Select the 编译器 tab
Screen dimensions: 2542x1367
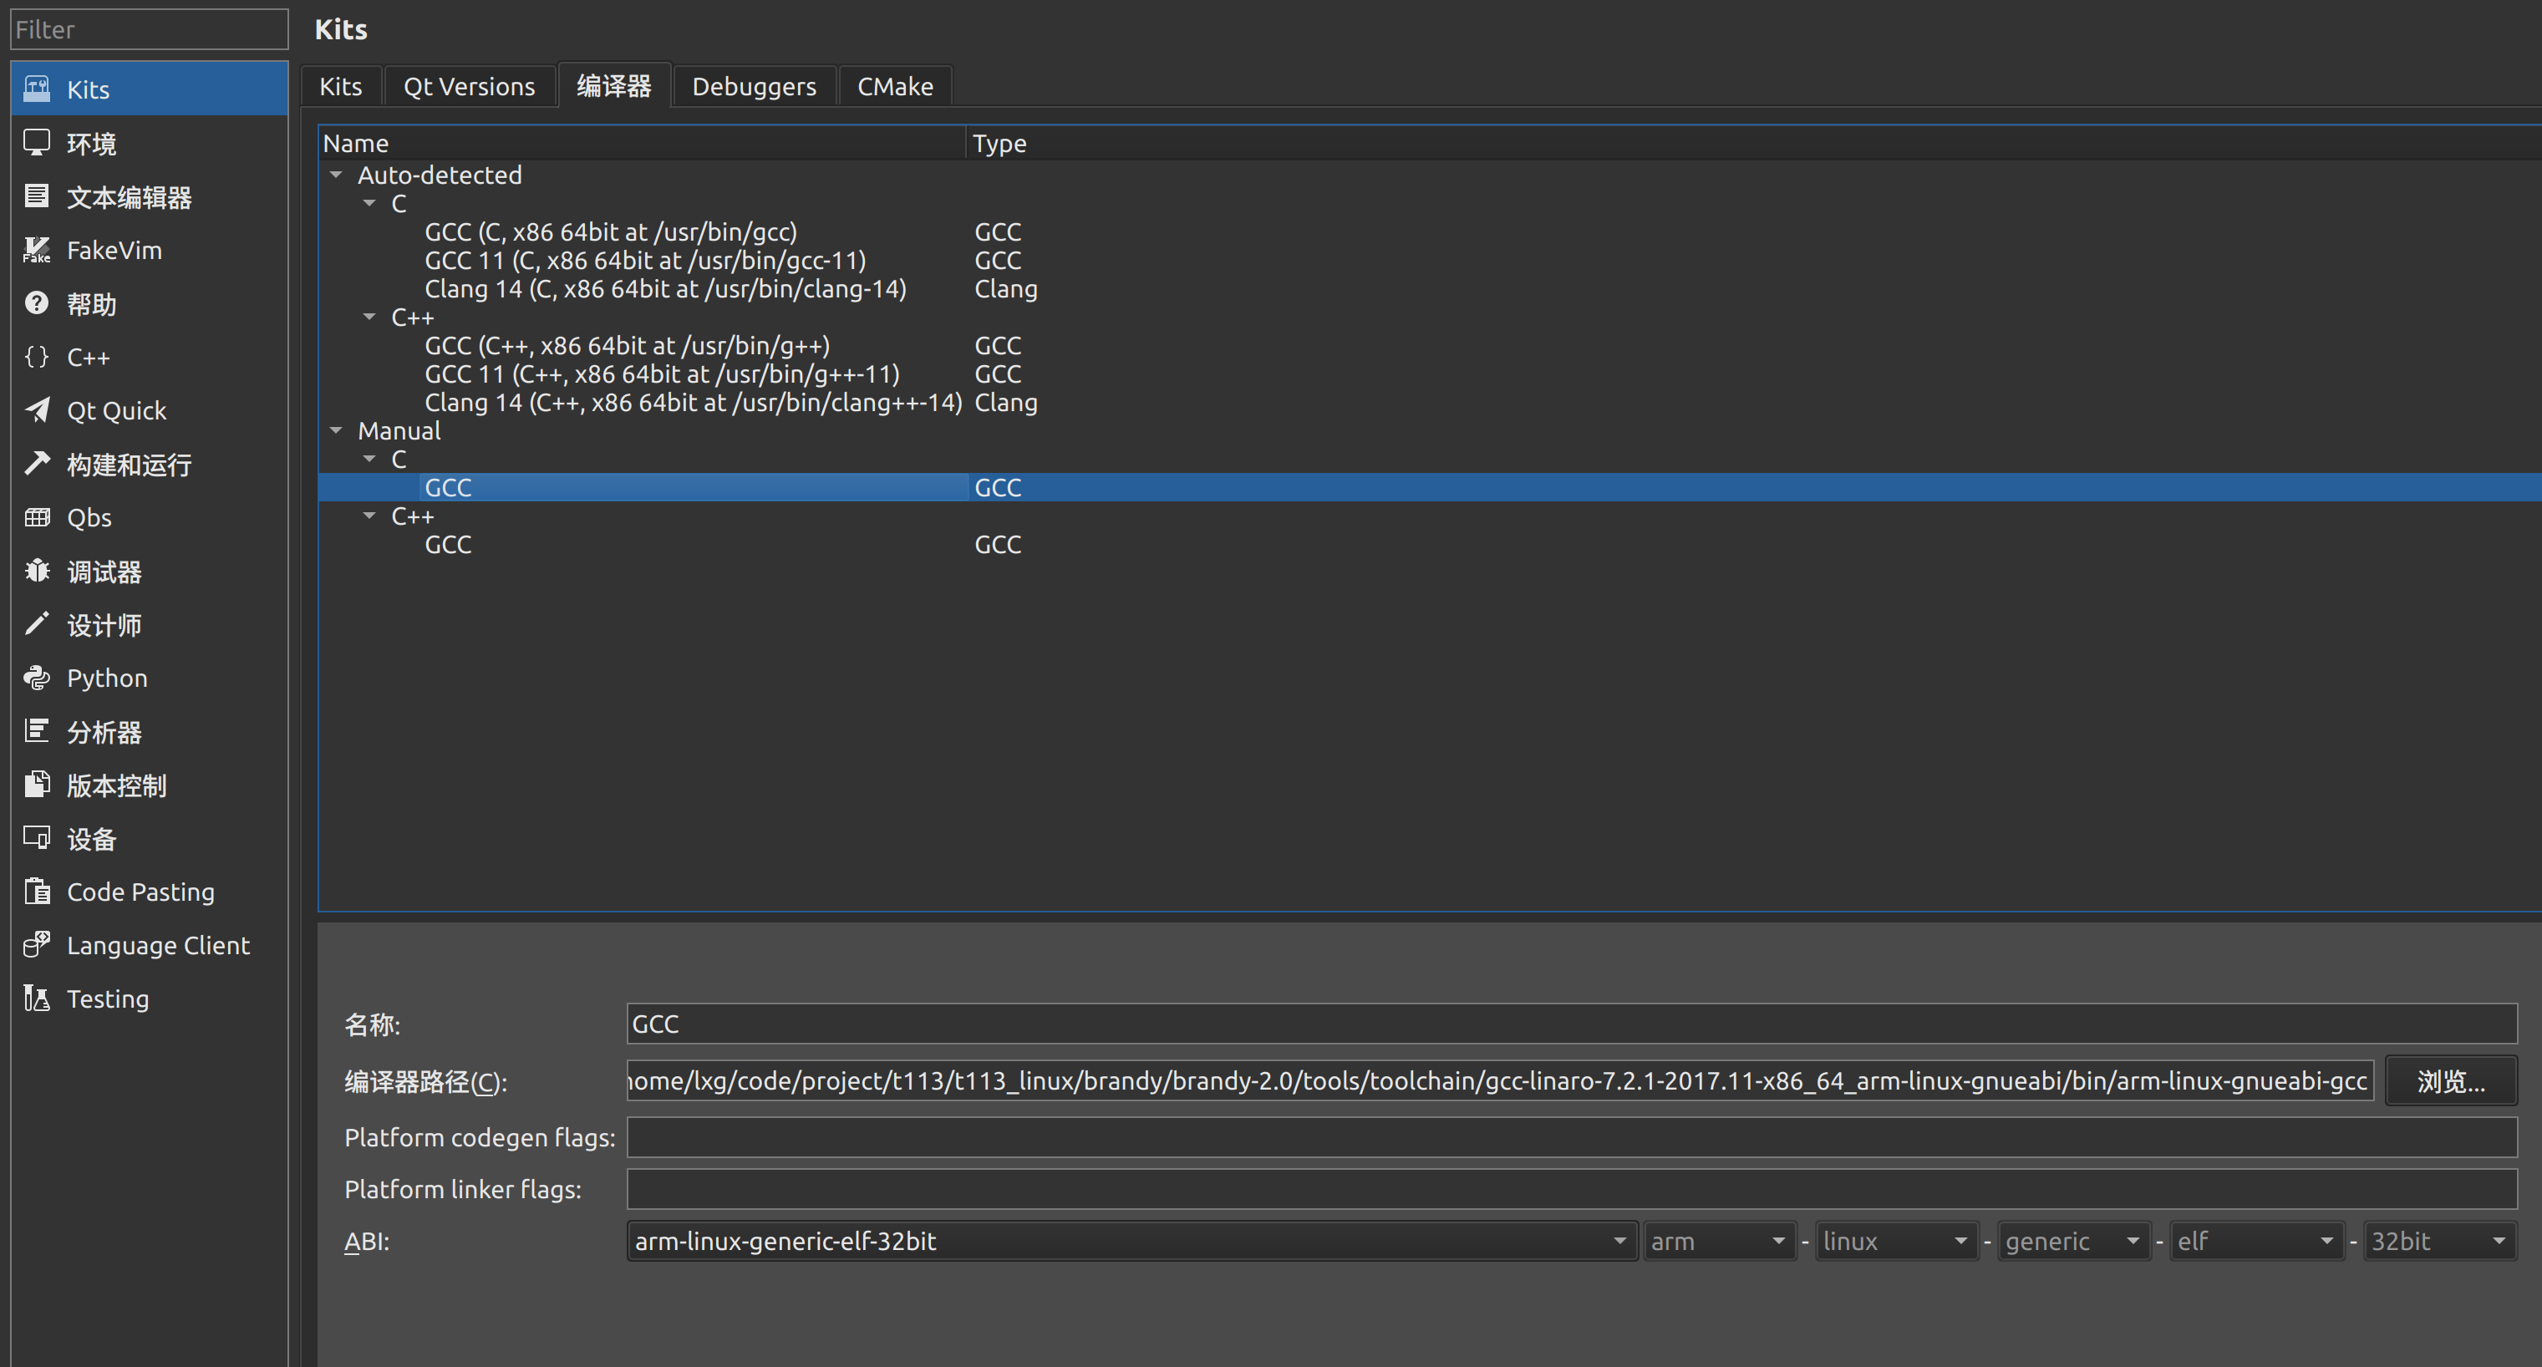614,86
